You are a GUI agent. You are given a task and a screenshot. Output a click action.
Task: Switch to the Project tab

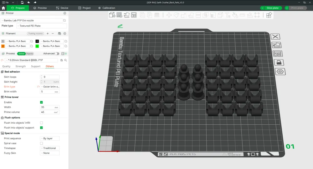[84, 8]
